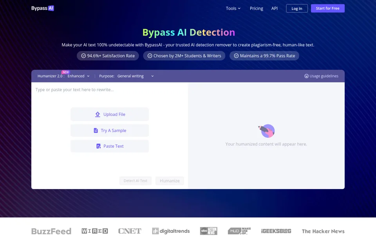The height and width of the screenshot is (250, 376).
Task: Open the Tools dropdown menu
Action: click(x=233, y=8)
